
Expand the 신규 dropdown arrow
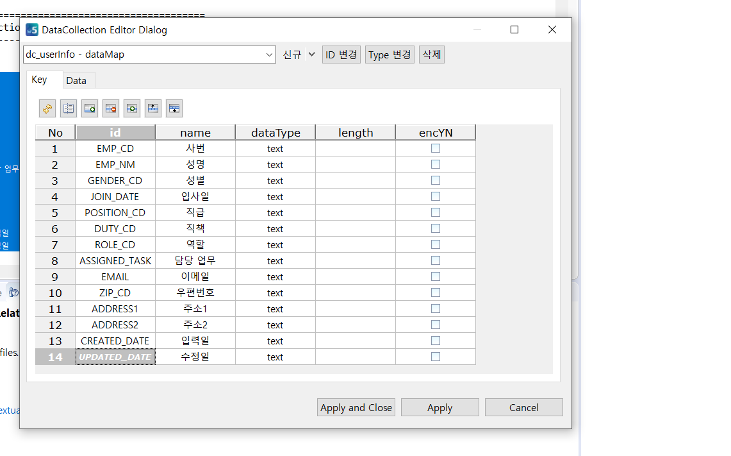pyautogui.click(x=311, y=55)
